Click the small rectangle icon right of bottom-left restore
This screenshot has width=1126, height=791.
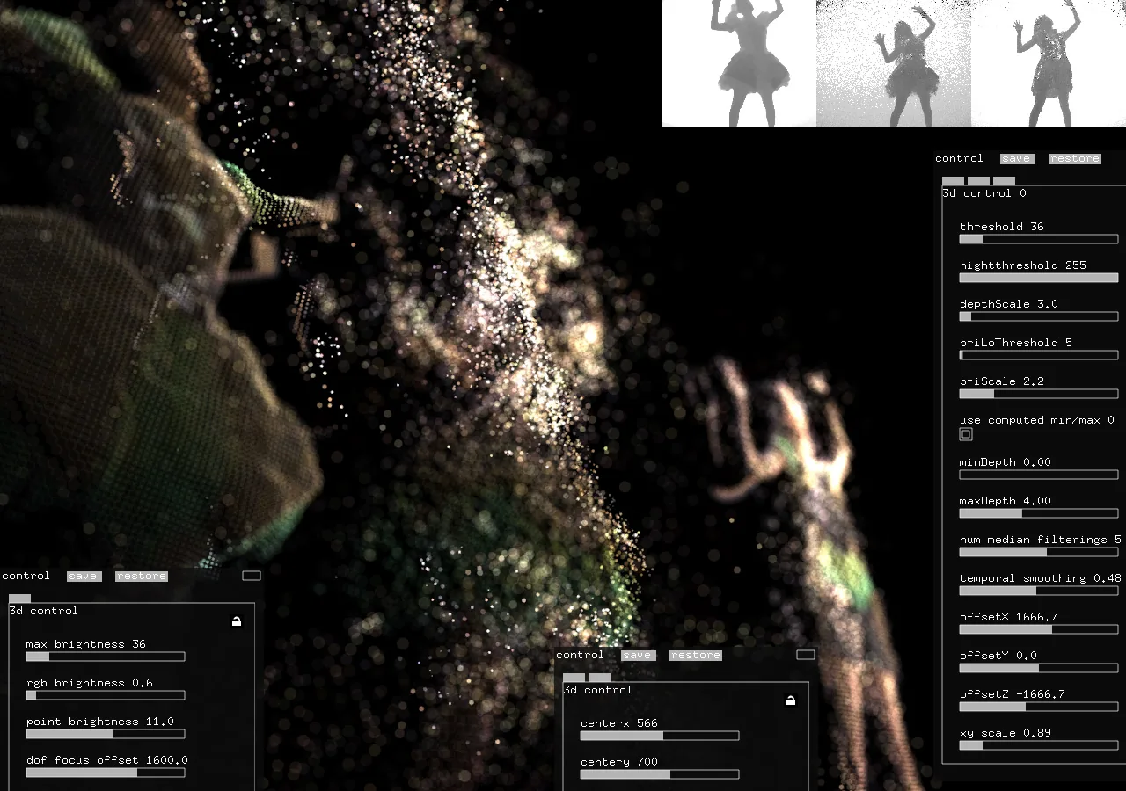click(x=252, y=576)
